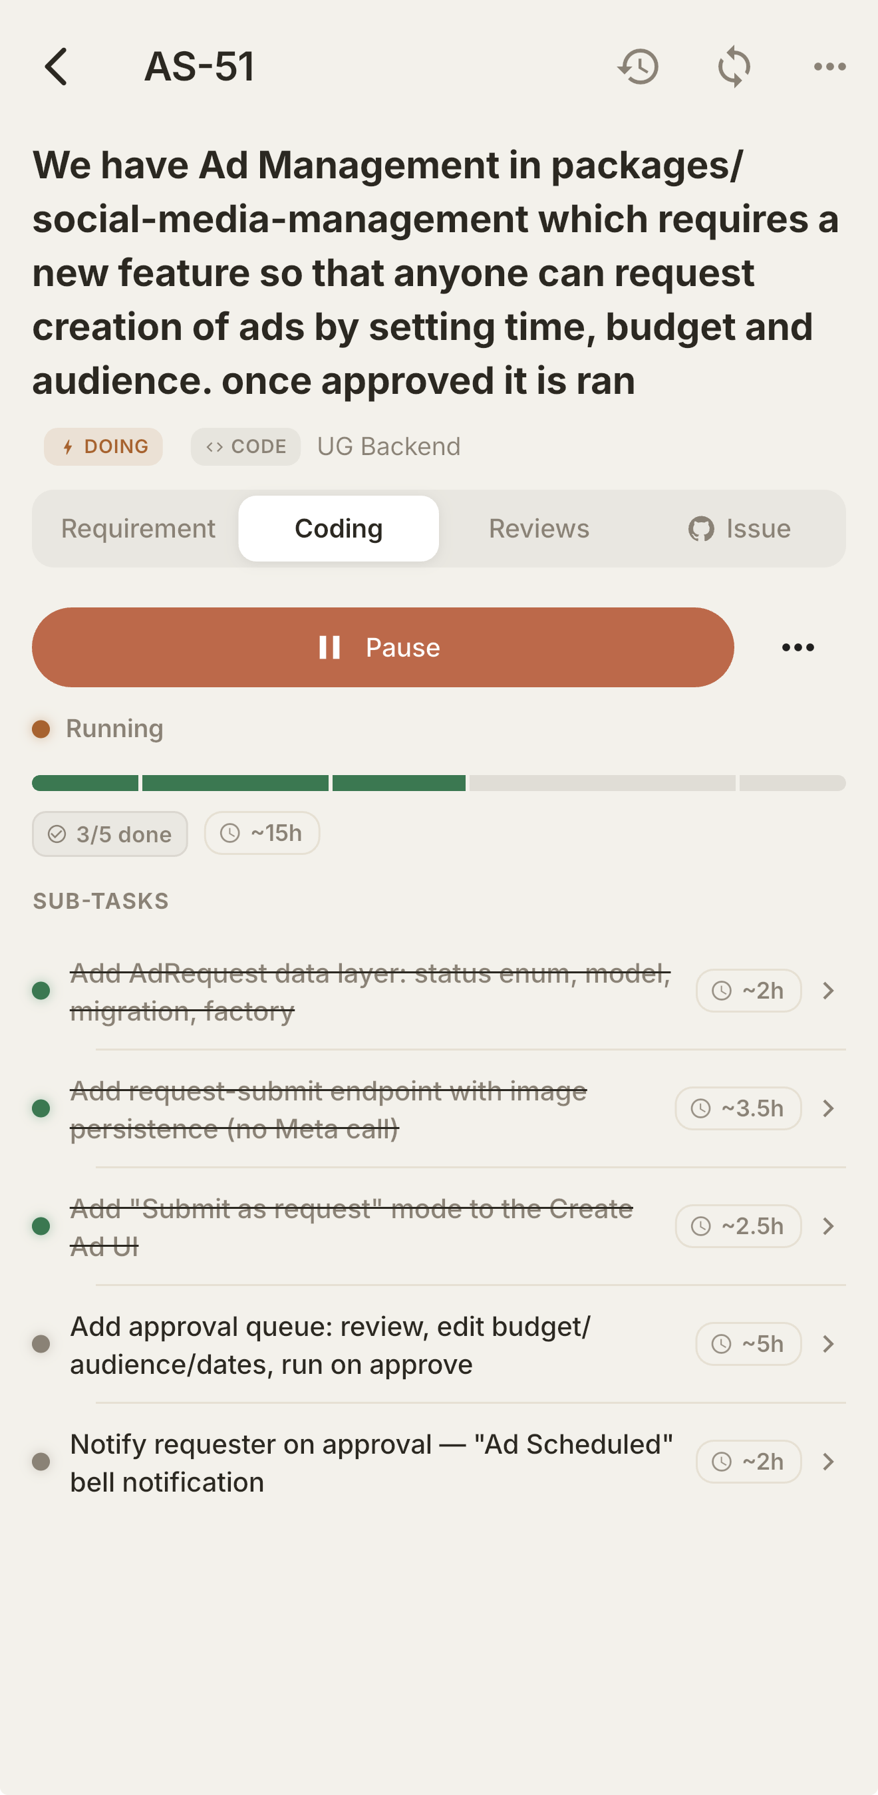Click green status dot of AdRequest sub-task
Image resolution: width=878 pixels, height=1795 pixels.
(x=41, y=991)
